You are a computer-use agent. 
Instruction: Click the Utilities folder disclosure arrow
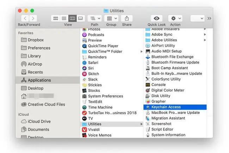click(x=141, y=124)
